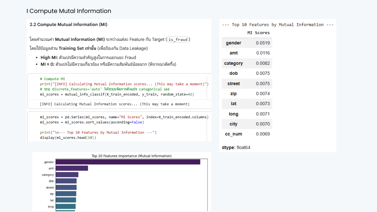
Task: Click the dob bar in the chart
Action: 66,181
